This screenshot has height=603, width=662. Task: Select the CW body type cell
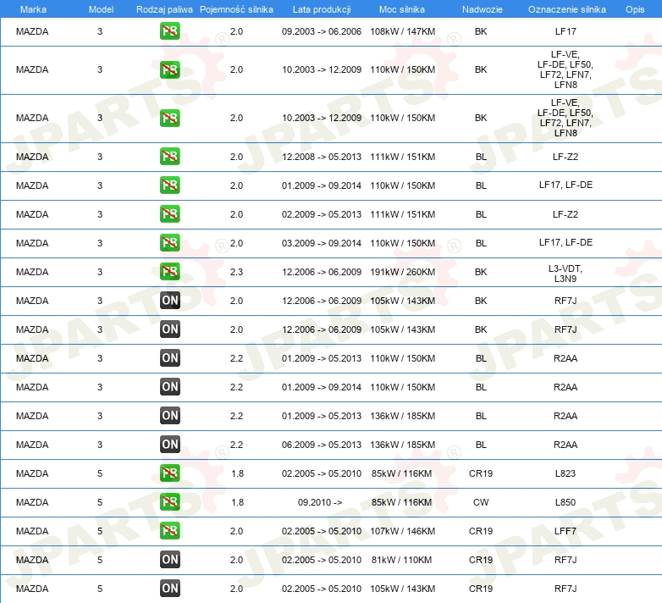[x=481, y=502]
